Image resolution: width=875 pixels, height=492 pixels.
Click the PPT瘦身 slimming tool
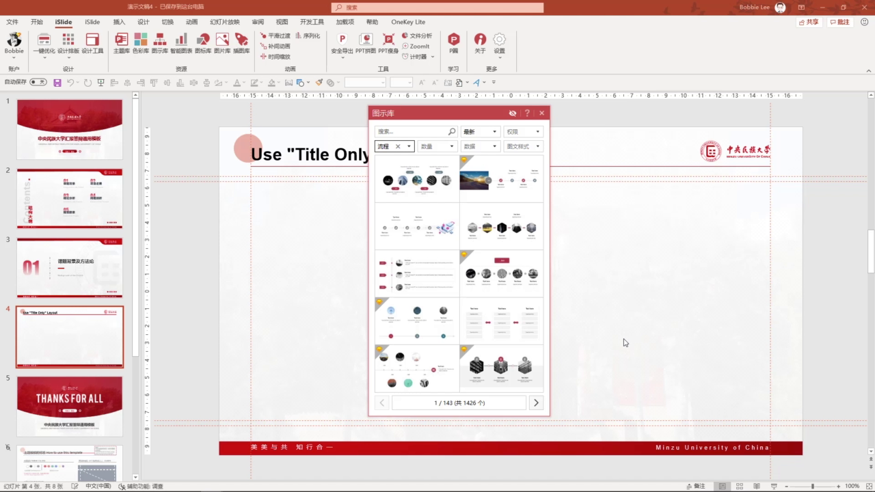pyautogui.click(x=388, y=43)
